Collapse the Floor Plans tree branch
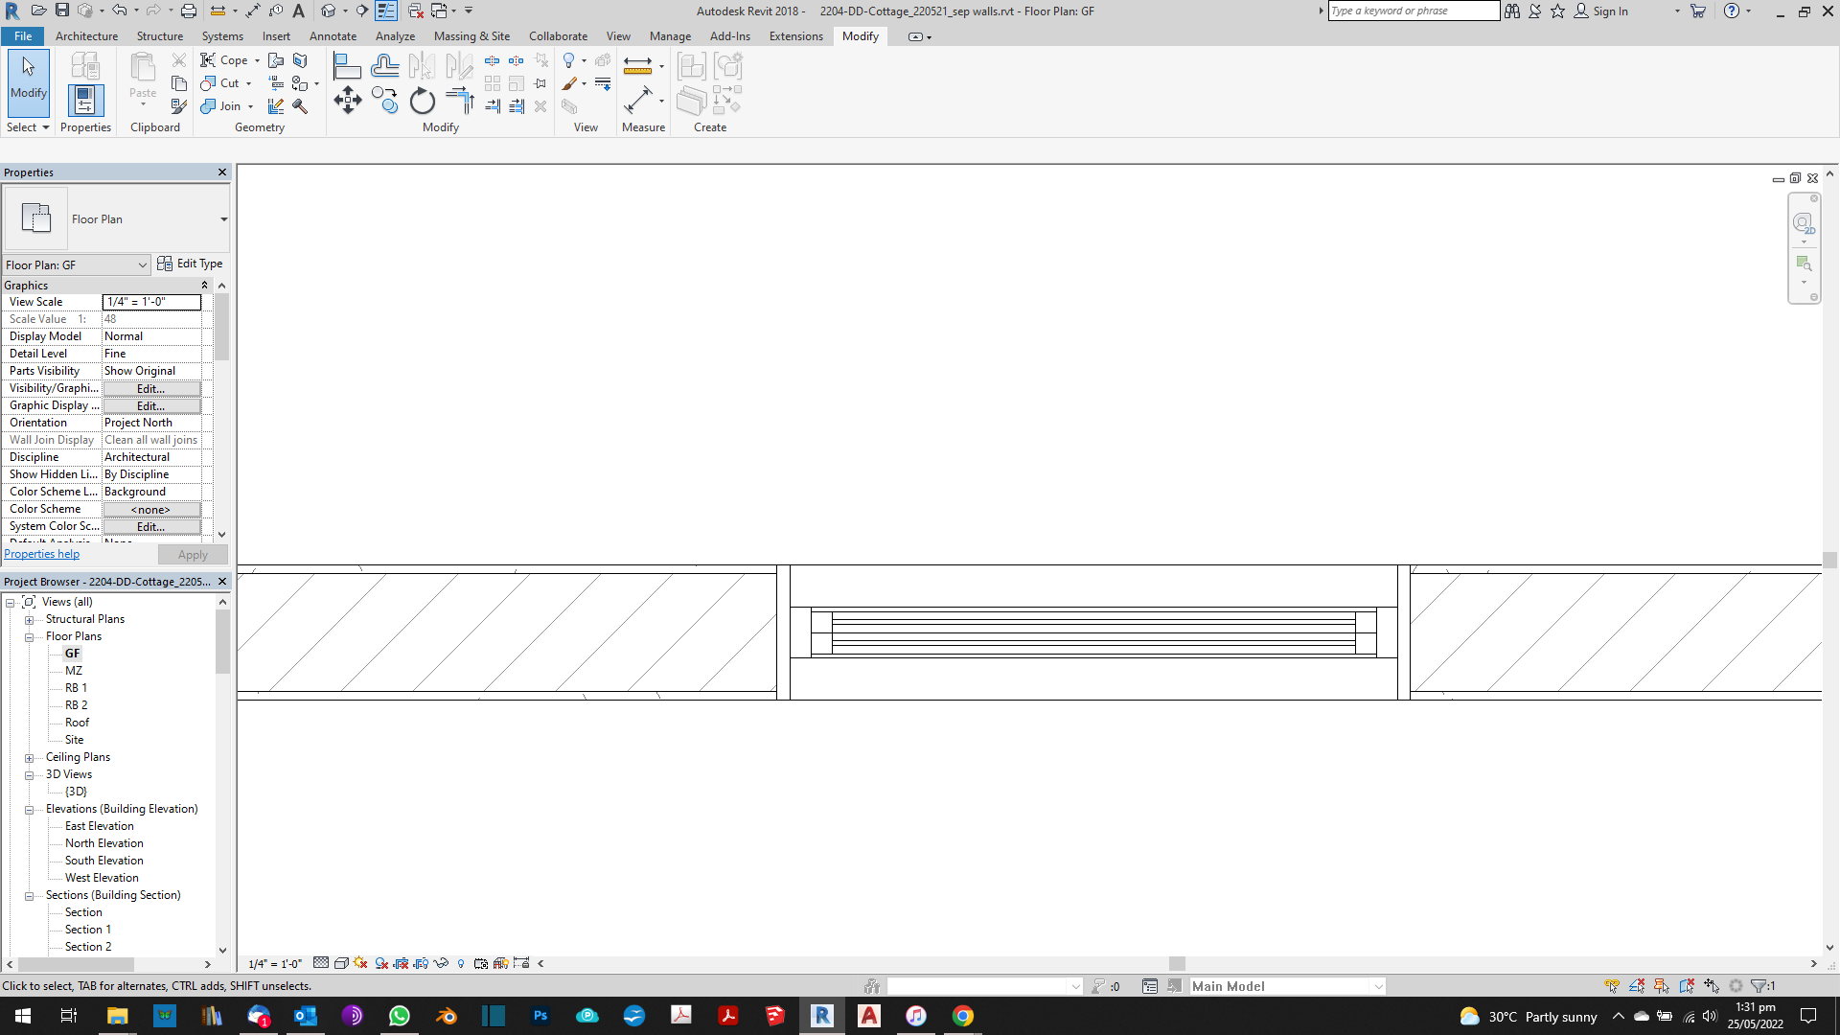 (x=30, y=636)
